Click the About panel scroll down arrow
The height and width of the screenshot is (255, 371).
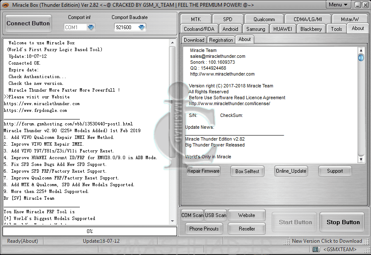pyautogui.click(x=361, y=159)
